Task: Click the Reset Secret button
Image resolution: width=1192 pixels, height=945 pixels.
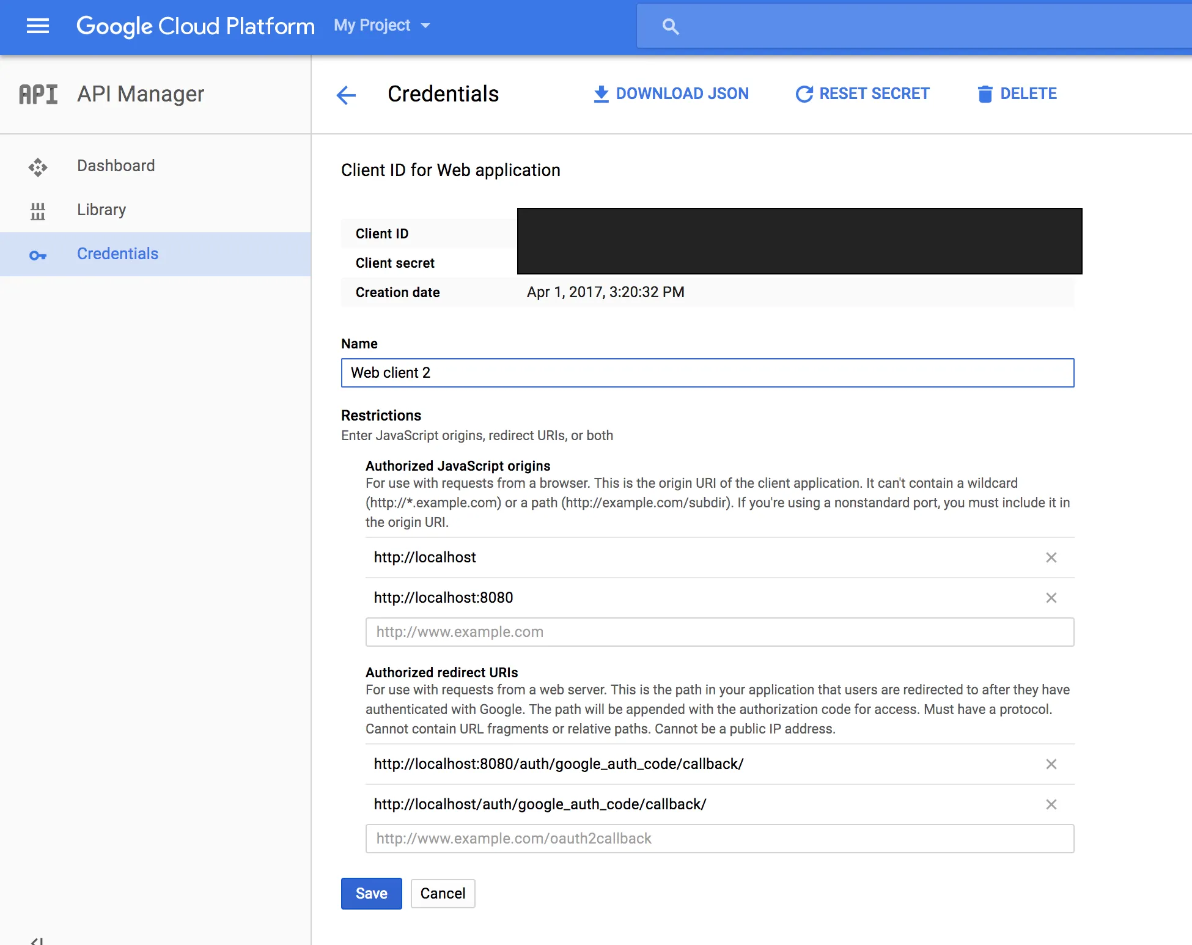Action: pos(862,94)
